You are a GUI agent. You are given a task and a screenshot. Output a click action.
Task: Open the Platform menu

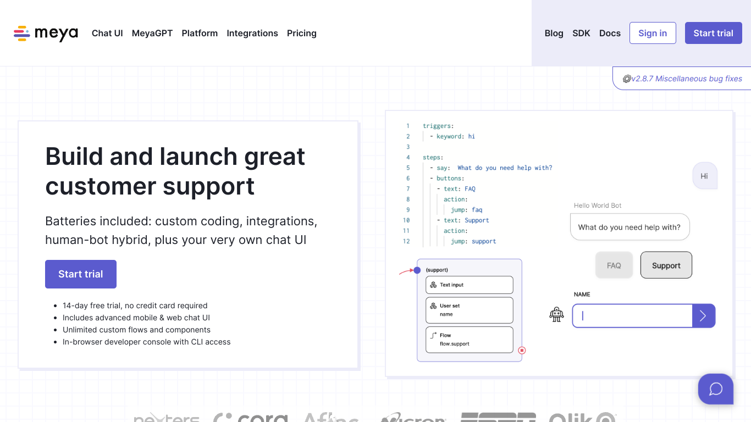(x=200, y=33)
